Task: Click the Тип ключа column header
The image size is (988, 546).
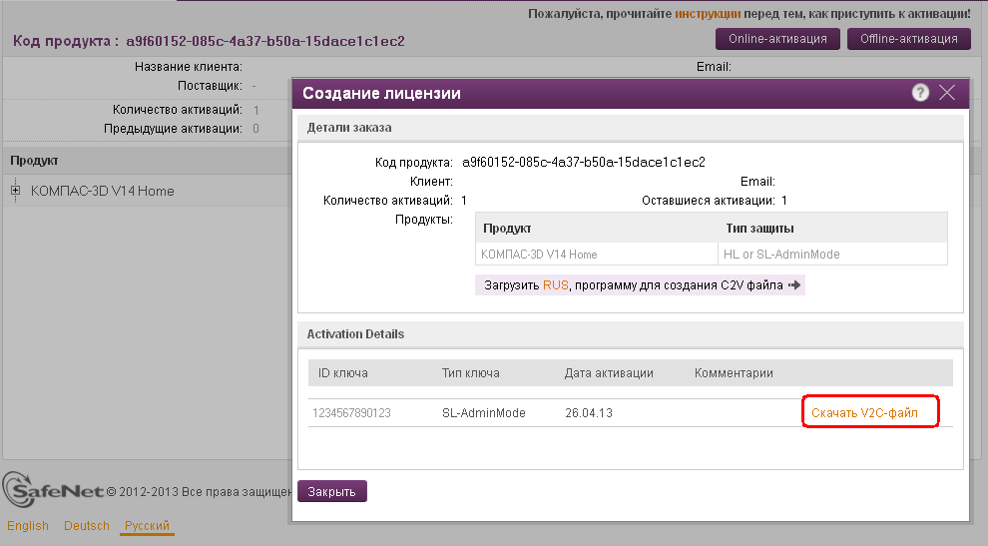Action: click(471, 372)
